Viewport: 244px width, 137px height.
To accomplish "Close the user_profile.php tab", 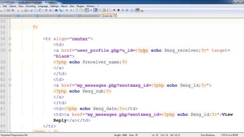I will click(x=55, y=16).
